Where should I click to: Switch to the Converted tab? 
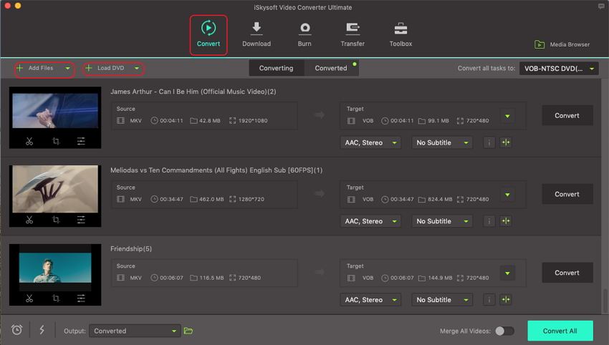pos(331,68)
